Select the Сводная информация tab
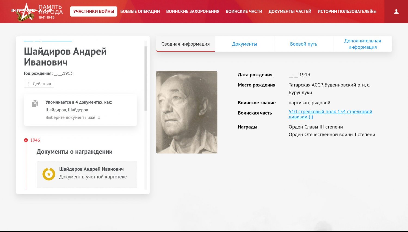Screen dimensions: 408x232 [186, 44]
